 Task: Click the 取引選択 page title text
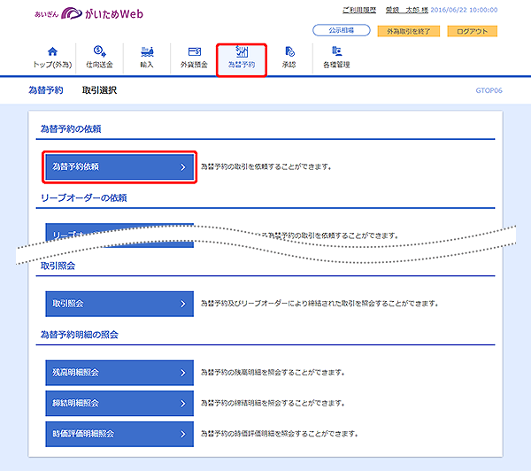click(x=99, y=90)
